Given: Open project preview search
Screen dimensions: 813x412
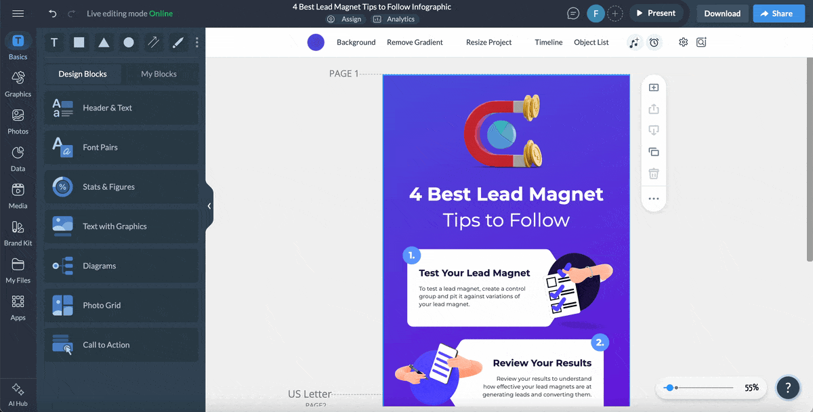Looking at the screenshot, I should pos(701,42).
